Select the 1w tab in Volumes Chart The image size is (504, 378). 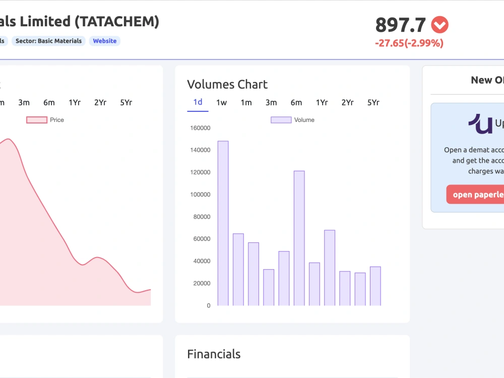pyautogui.click(x=221, y=102)
